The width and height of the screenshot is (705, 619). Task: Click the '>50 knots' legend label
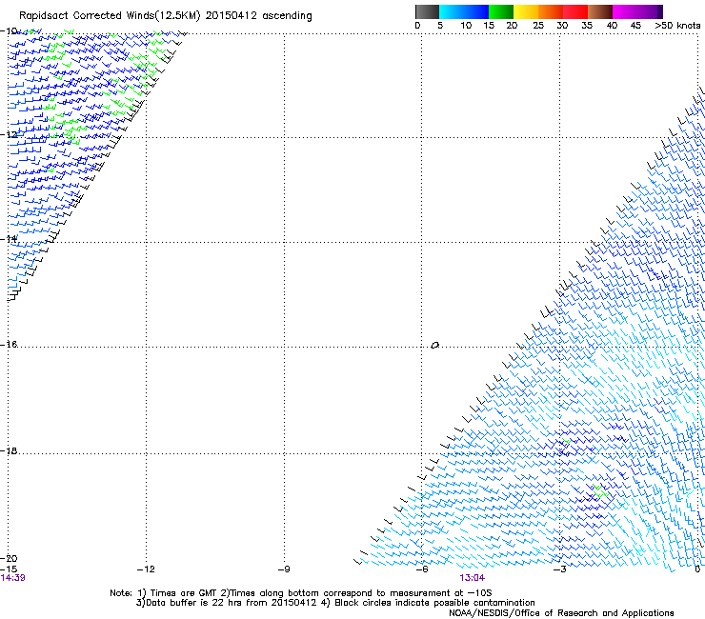677,26
